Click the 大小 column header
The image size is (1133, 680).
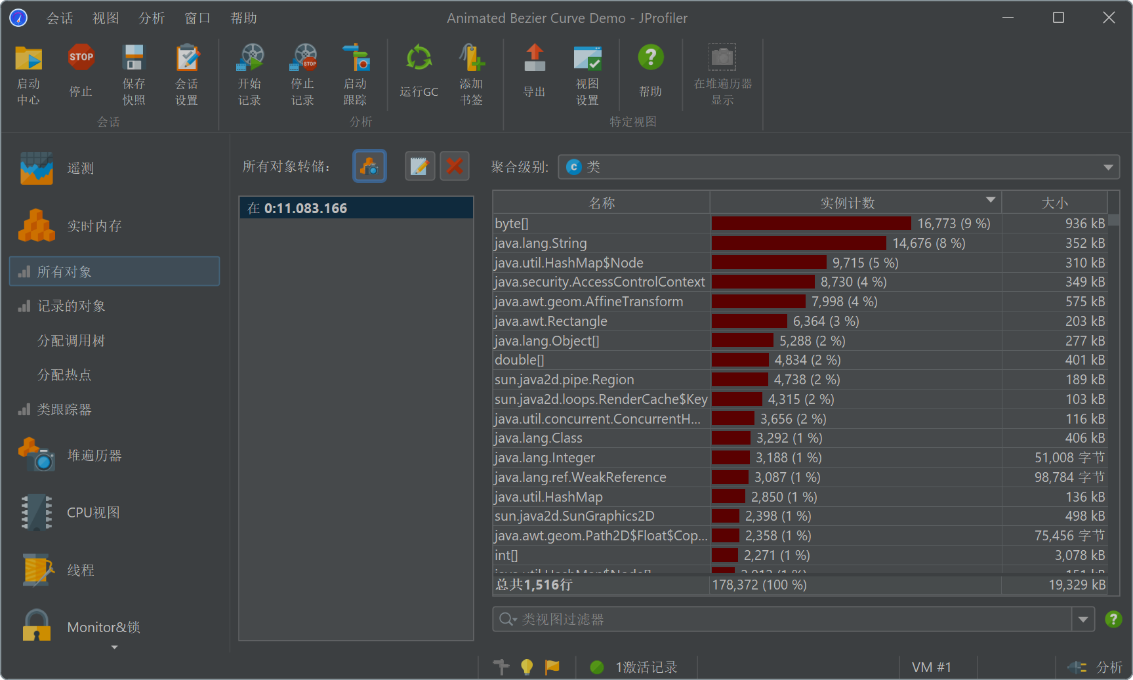point(1054,203)
